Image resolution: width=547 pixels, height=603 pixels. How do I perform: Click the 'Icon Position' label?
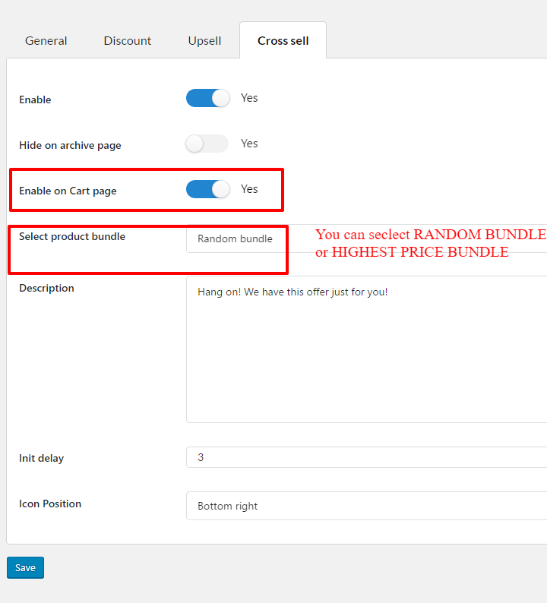50,504
